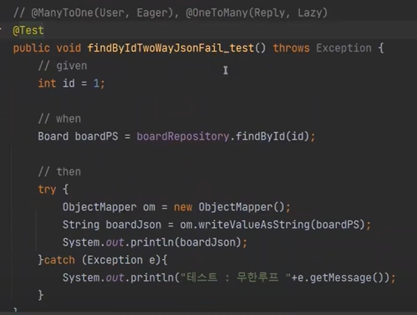Click 'new ObjectMapper()' constructor call
This screenshot has width=417, height=315.
tap(229, 207)
